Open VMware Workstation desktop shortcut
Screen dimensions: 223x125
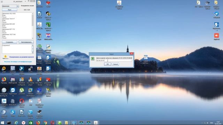point(30,92)
